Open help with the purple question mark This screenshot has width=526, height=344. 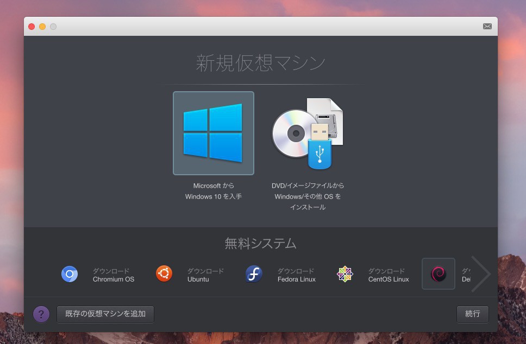[41, 314]
